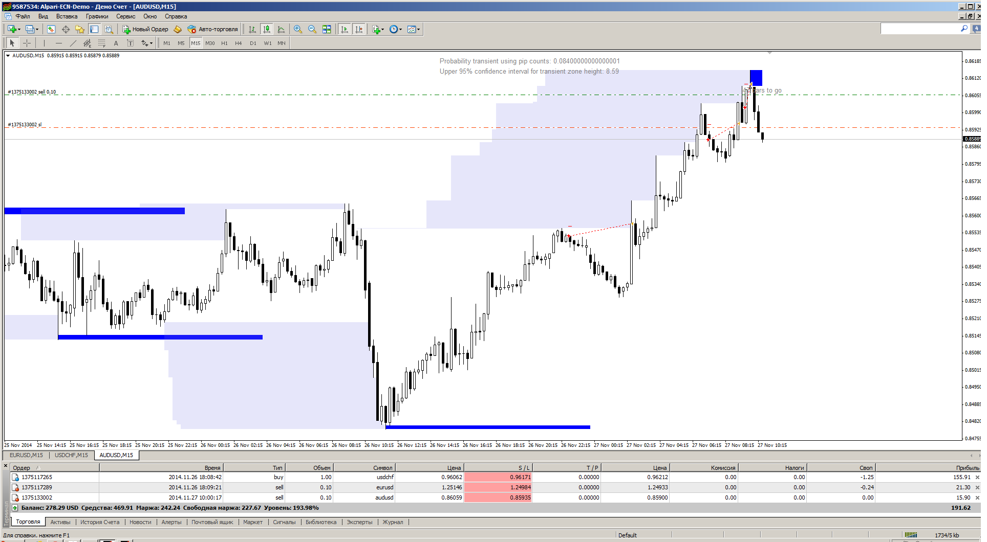Toggle the Terminal window button
The height and width of the screenshot is (542, 987).
click(94, 29)
